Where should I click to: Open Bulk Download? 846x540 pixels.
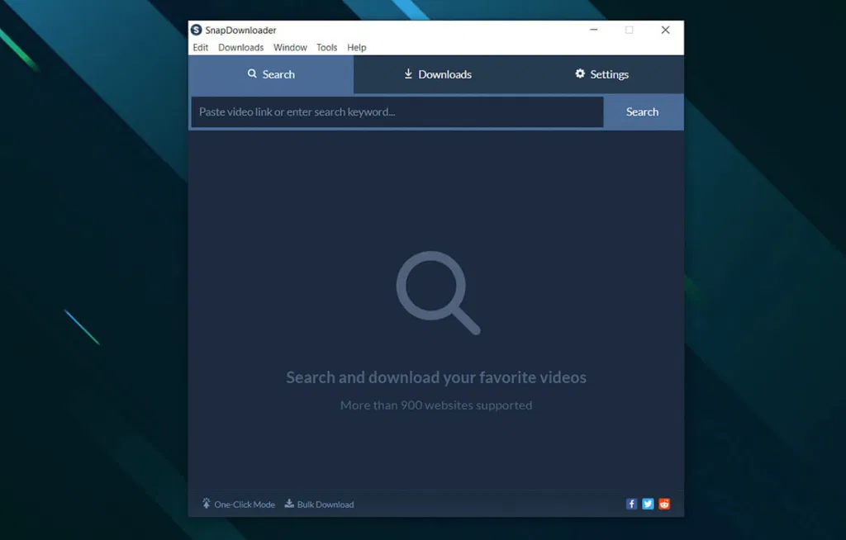tap(320, 504)
